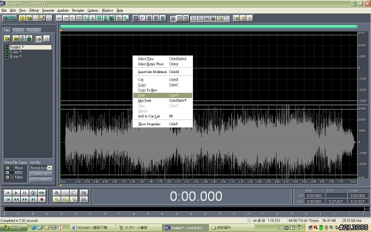
Task: Open the Effects menu
Action: 34,10
